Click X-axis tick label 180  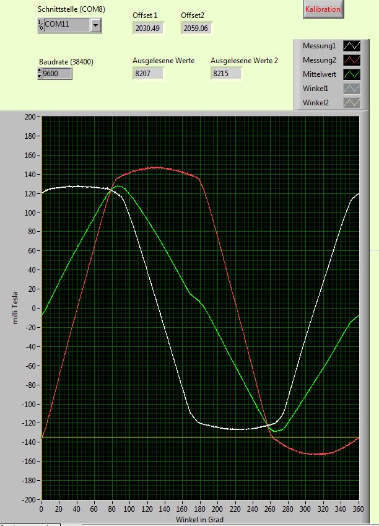tap(199, 509)
